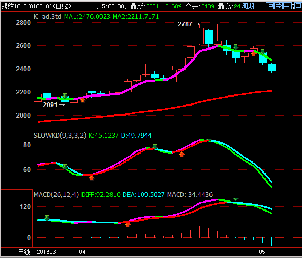The height and width of the screenshot is (258, 302).
Task: Select the SLOWKD(9,3,3,2) indicator label
Action: [x=60, y=136]
